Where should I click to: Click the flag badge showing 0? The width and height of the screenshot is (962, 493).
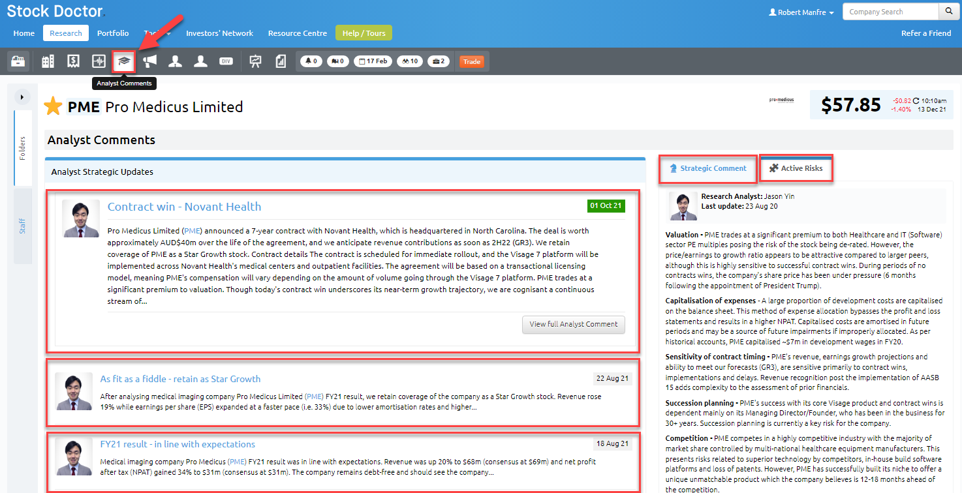338,61
